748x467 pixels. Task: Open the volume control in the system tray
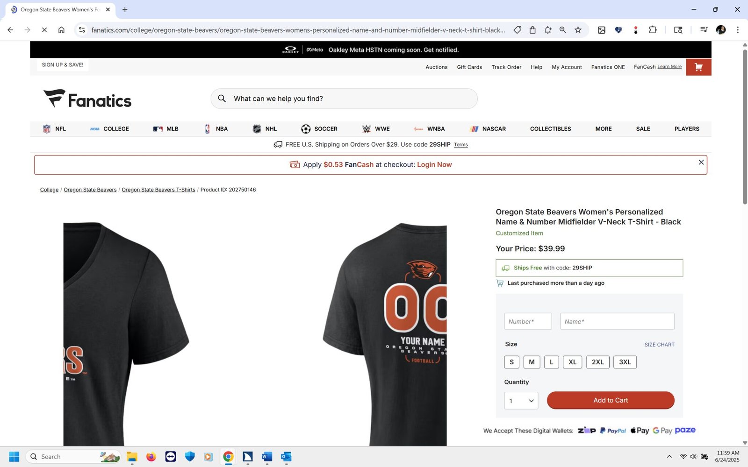693,456
